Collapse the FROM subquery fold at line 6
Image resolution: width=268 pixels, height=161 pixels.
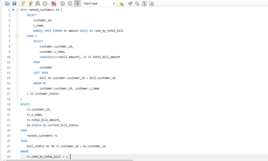tap(17, 36)
